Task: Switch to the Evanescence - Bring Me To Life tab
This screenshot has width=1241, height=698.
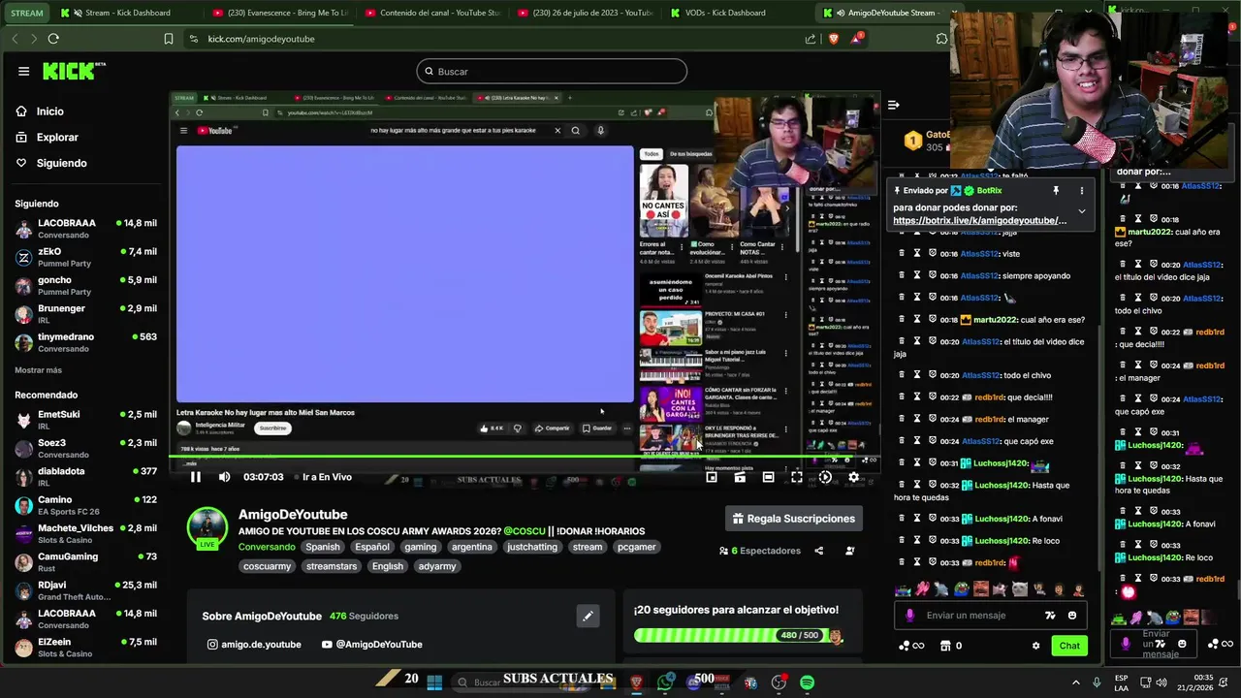Action: (282, 13)
